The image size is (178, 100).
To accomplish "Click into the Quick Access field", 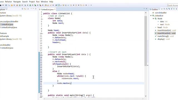I will coord(173,5).
